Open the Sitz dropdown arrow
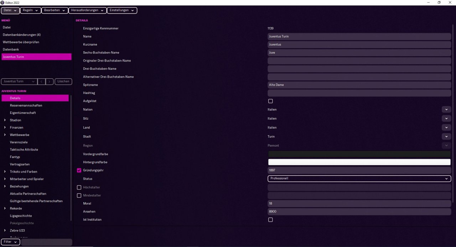 (446, 119)
